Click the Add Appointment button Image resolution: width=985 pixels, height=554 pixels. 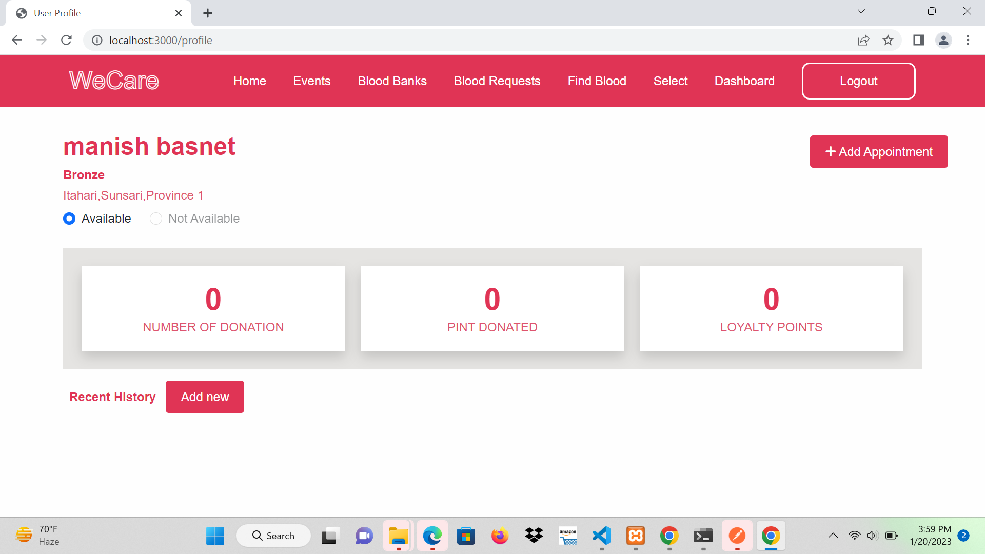(878, 152)
